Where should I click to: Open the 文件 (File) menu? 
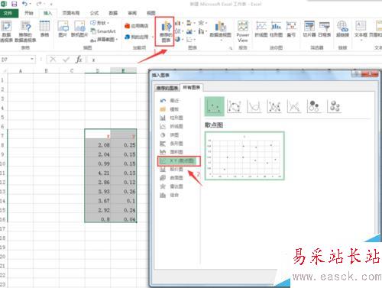pos(9,13)
